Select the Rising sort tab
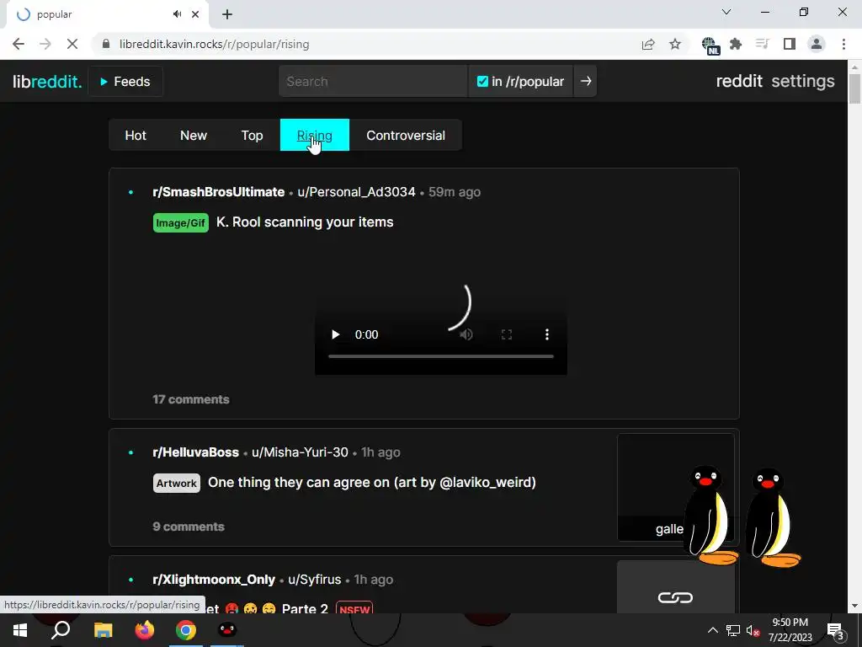The height and width of the screenshot is (647, 862). [x=315, y=136]
